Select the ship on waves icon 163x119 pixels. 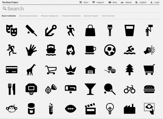pyautogui.click(x=51, y=50)
